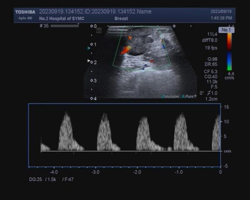Click the Breast preset label
Screen dimensions: 250x200
coord(121,19)
